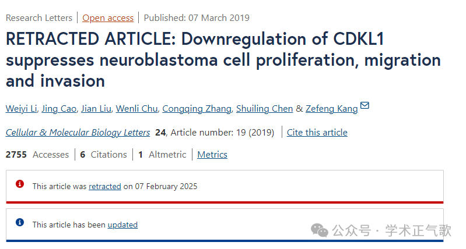The height and width of the screenshot is (249, 466).
Task: Open author Jing Cao's link
Action: (x=59, y=109)
